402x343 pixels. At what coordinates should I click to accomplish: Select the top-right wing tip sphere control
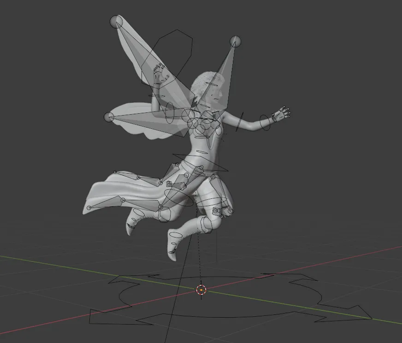(236, 41)
